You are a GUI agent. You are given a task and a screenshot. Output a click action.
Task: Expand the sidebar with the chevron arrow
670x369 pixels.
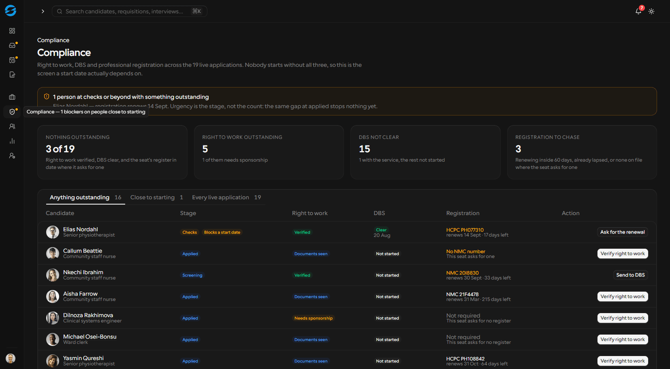[x=43, y=11]
